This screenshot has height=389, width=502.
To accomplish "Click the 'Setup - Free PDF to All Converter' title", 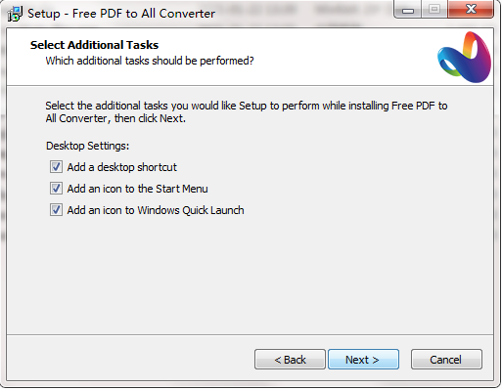I will [x=121, y=14].
